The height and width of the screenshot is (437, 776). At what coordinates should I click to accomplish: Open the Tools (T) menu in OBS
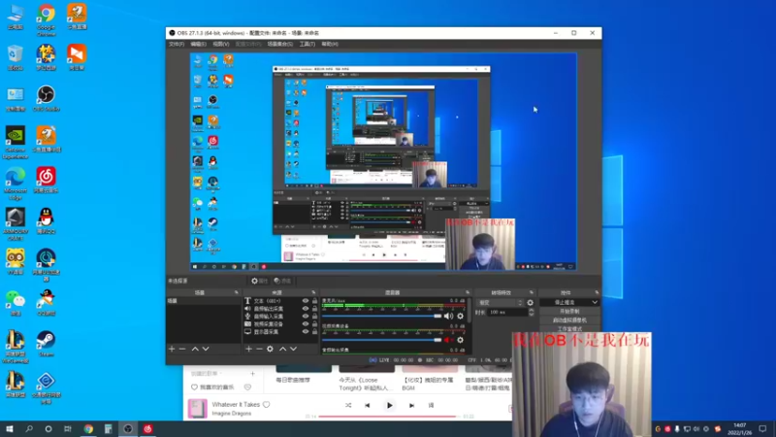click(307, 44)
